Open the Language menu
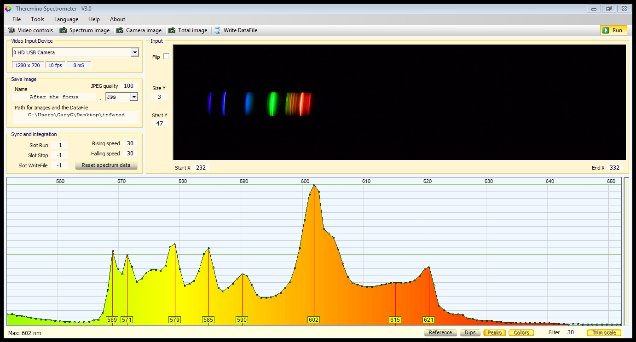 (66, 19)
